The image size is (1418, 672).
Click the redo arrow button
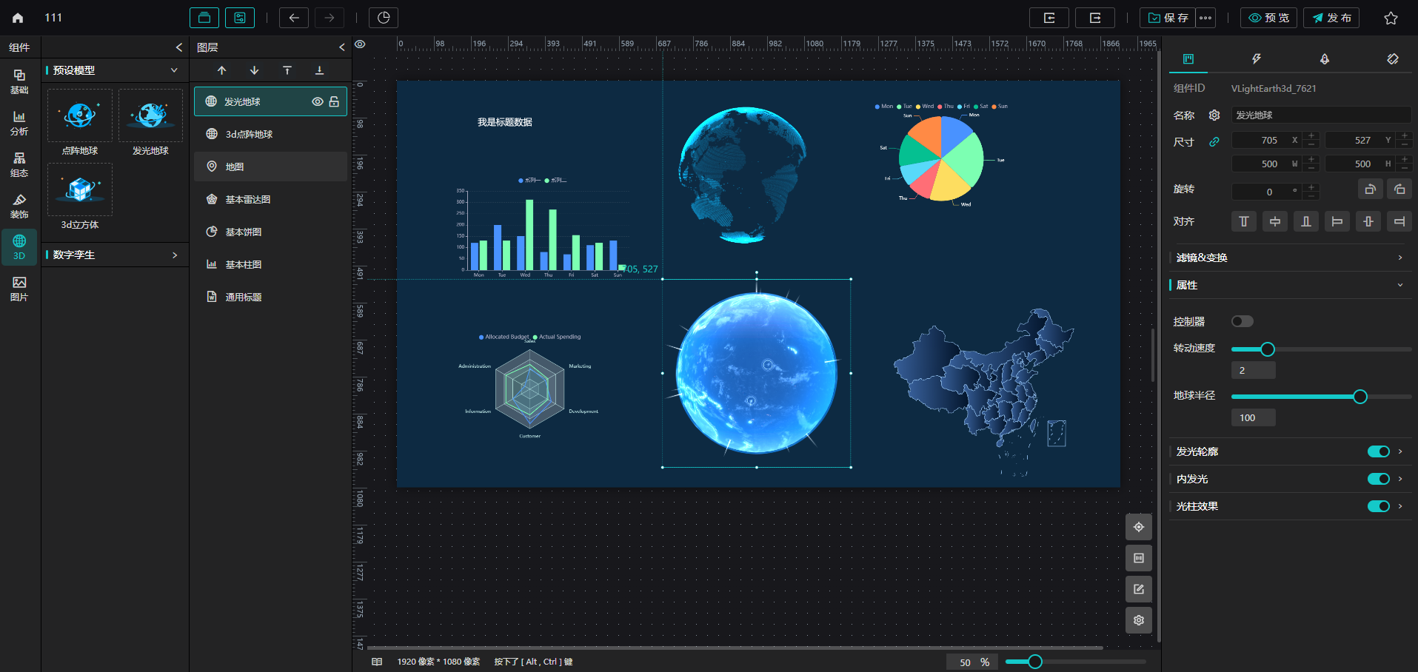click(330, 18)
